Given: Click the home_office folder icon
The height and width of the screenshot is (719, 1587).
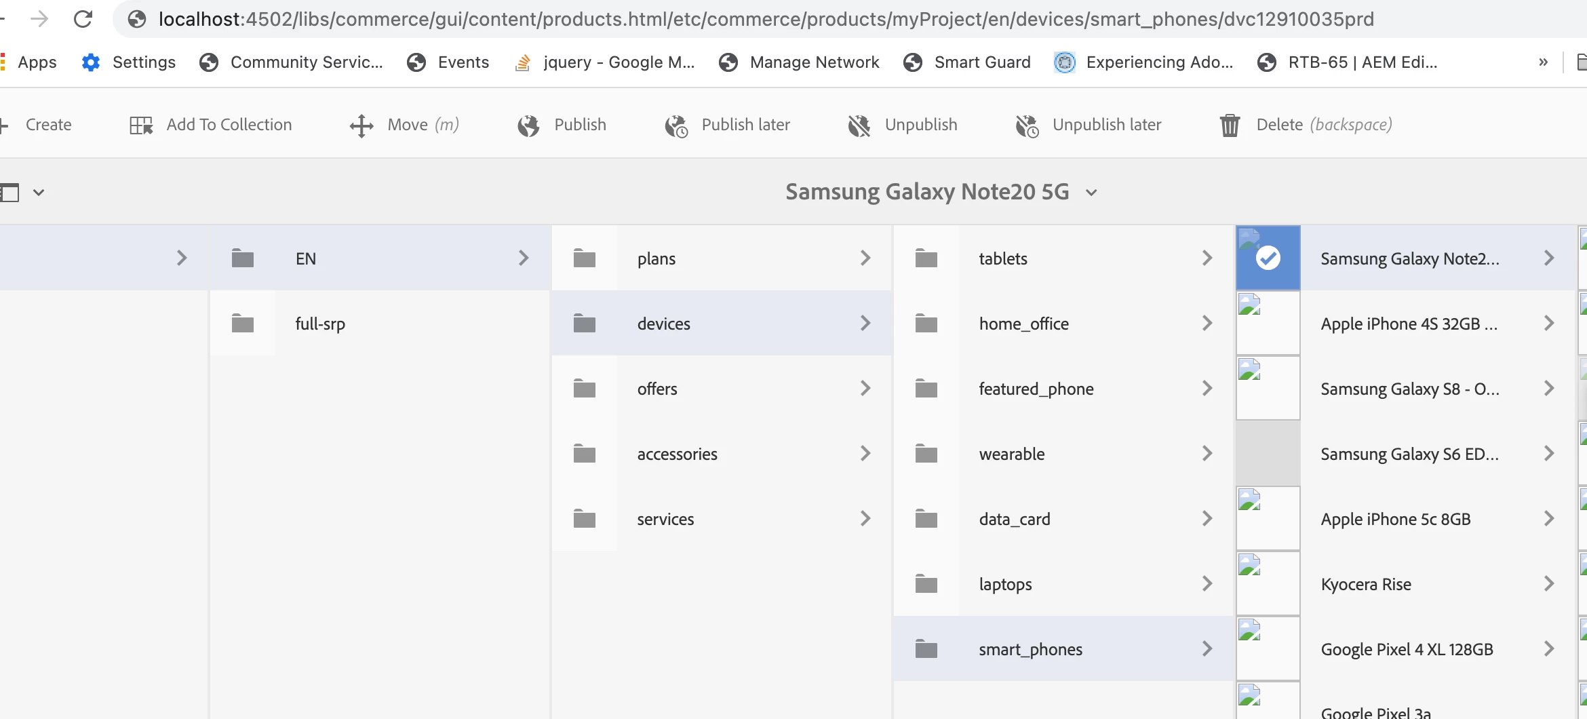Looking at the screenshot, I should (x=926, y=324).
